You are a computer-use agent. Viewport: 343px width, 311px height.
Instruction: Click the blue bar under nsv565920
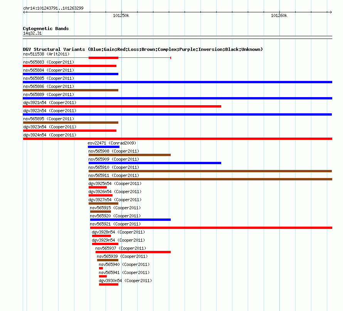pos(130,220)
